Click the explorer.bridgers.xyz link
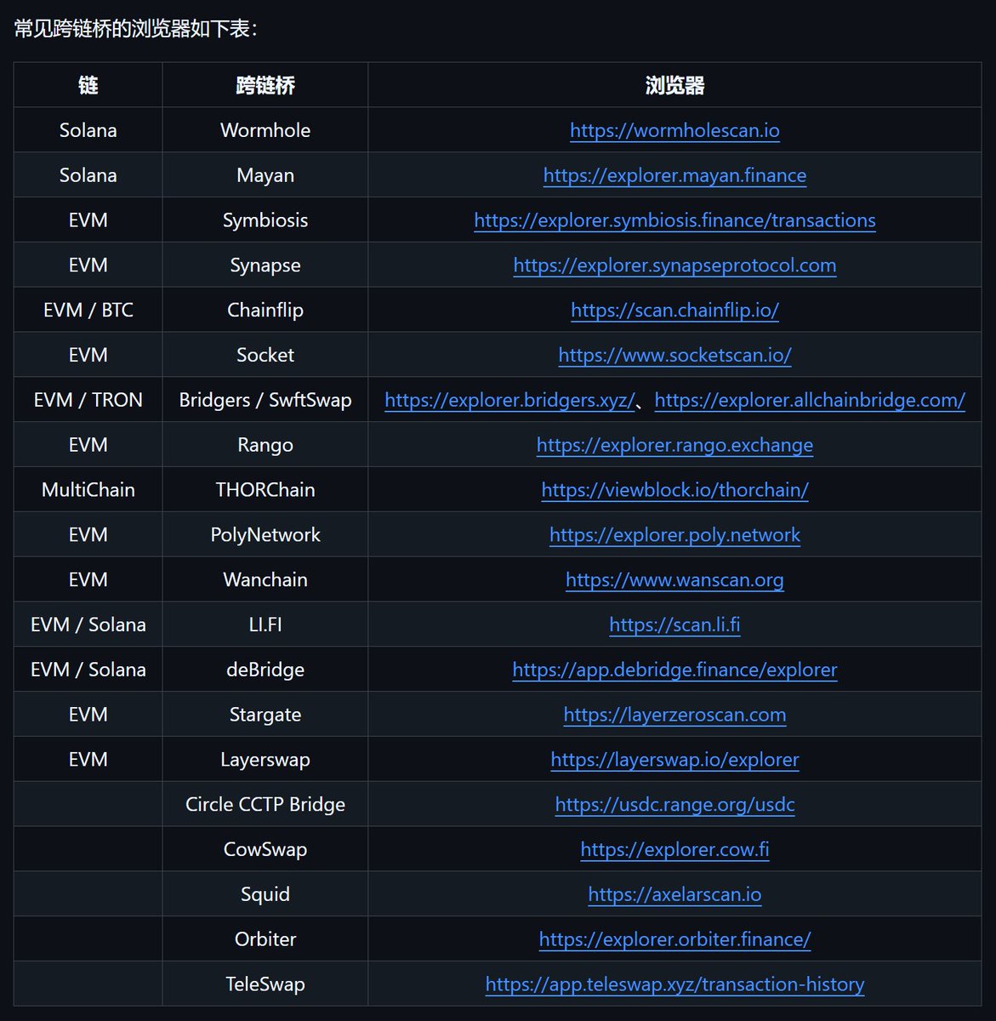This screenshot has width=996, height=1021. [x=509, y=400]
